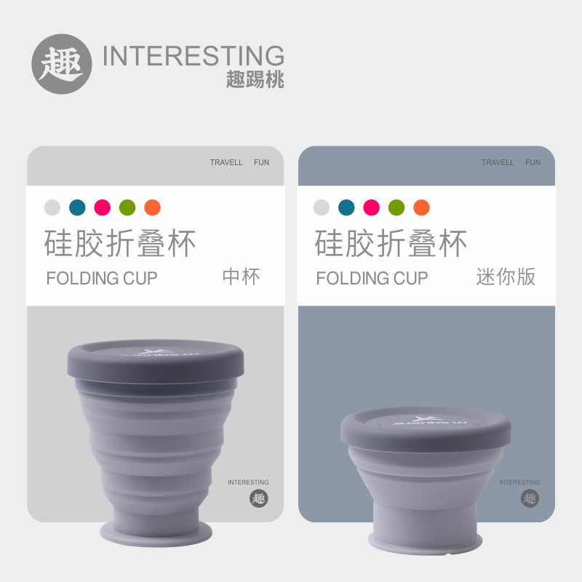The image size is (582, 582).
Task: Click the tall folding cup product image
Action: tap(156, 443)
